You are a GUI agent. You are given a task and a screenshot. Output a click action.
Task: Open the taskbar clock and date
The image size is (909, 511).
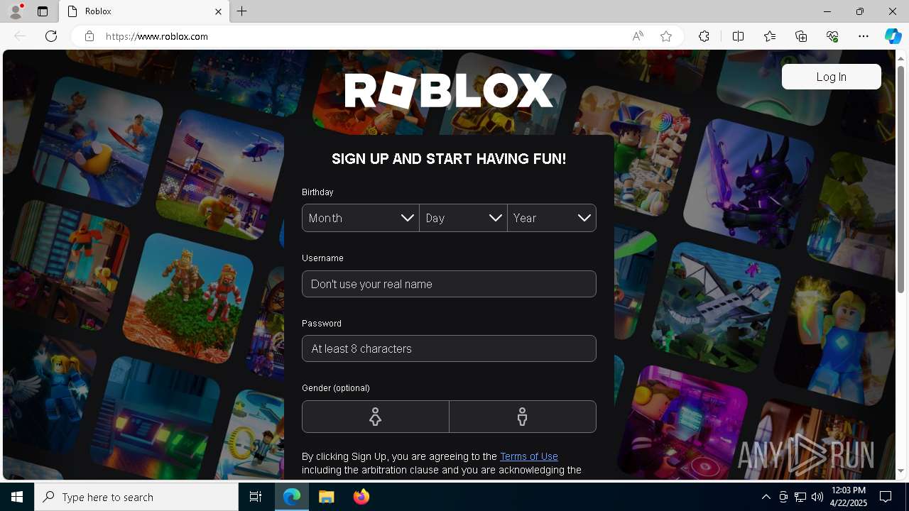[848, 497]
